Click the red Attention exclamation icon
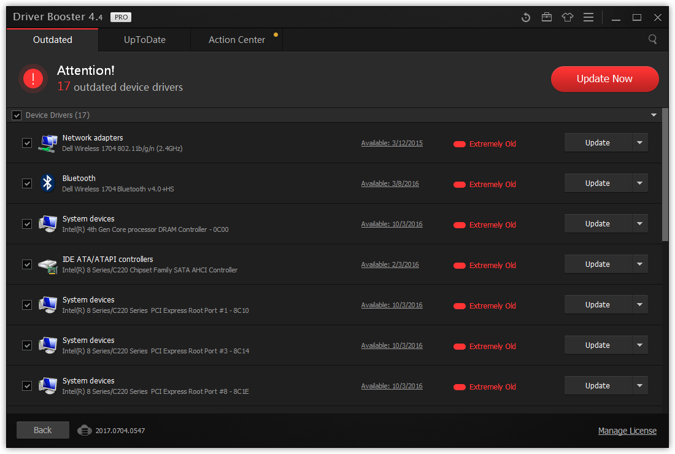The width and height of the screenshot is (675, 454). tap(33, 79)
